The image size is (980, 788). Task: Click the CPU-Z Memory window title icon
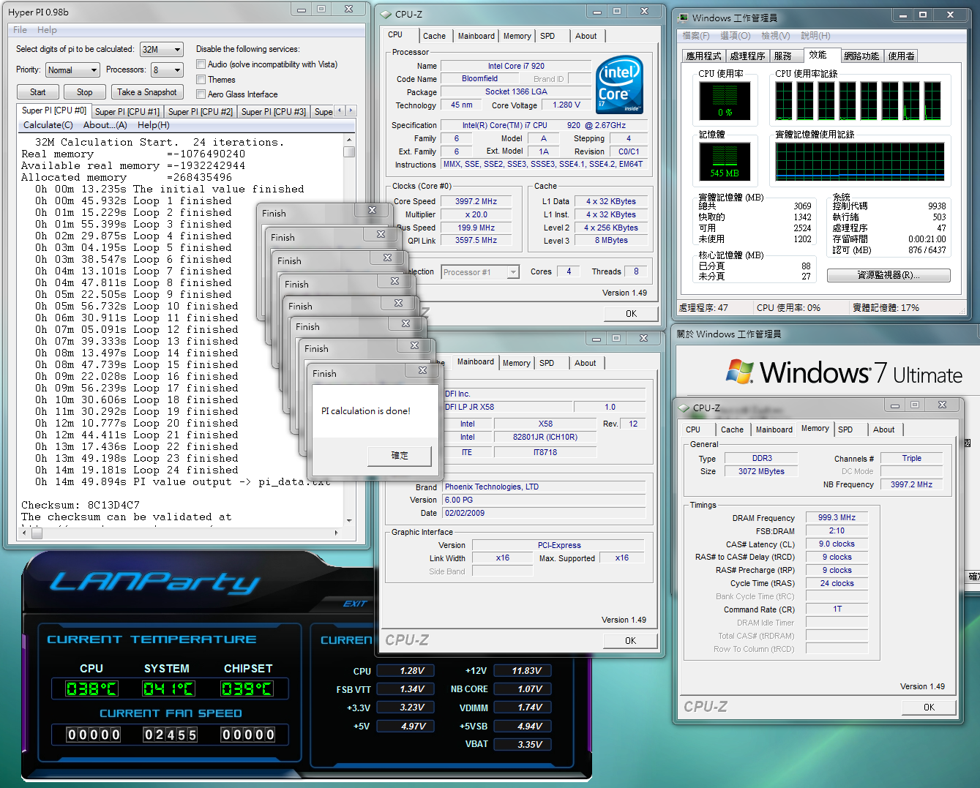(684, 408)
